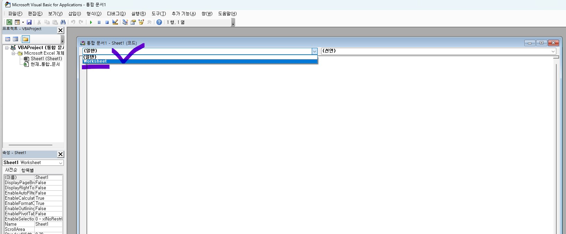Open the Properties Window toolbar icon
The height and width of the screenshot is (234, 566).
133,22
